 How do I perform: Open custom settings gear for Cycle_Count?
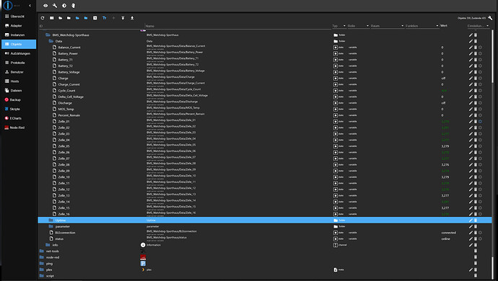480,91
